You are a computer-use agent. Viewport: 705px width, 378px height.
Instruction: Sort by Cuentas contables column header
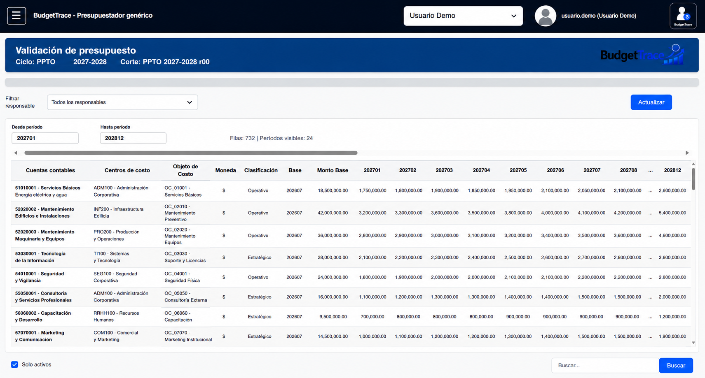pyautogui.click(x=50, y=170)
